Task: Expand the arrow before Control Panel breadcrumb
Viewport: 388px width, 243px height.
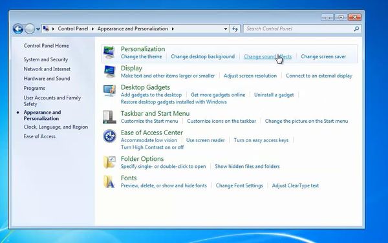Action: (53, 29)
